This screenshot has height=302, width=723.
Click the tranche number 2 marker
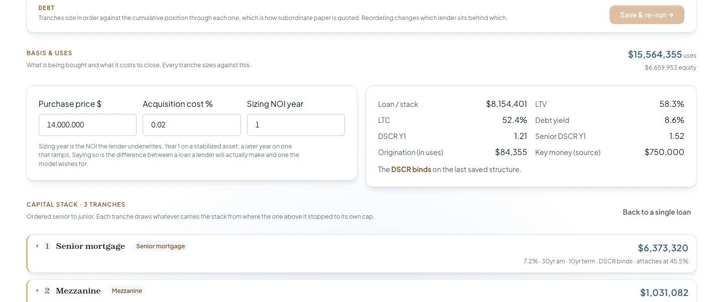click(x=47, y=291)
